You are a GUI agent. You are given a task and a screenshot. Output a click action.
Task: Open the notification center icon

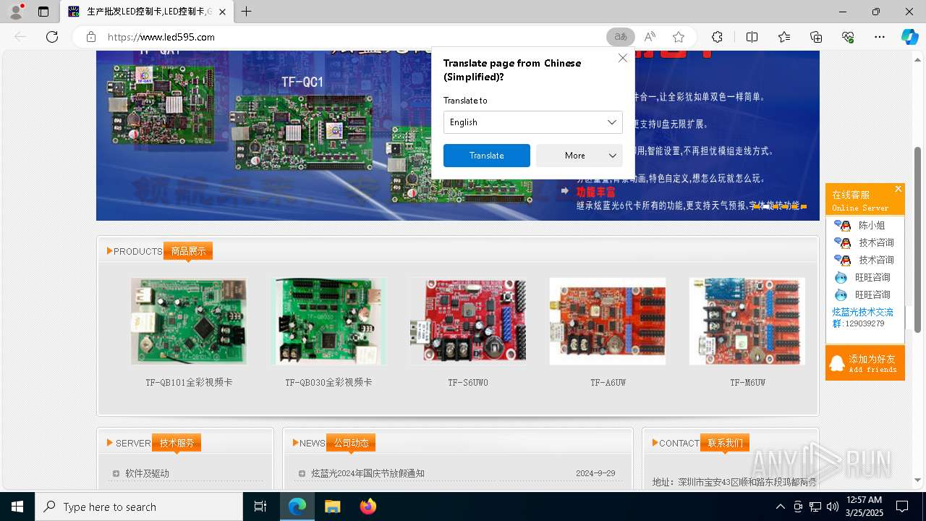pos(902,507)
